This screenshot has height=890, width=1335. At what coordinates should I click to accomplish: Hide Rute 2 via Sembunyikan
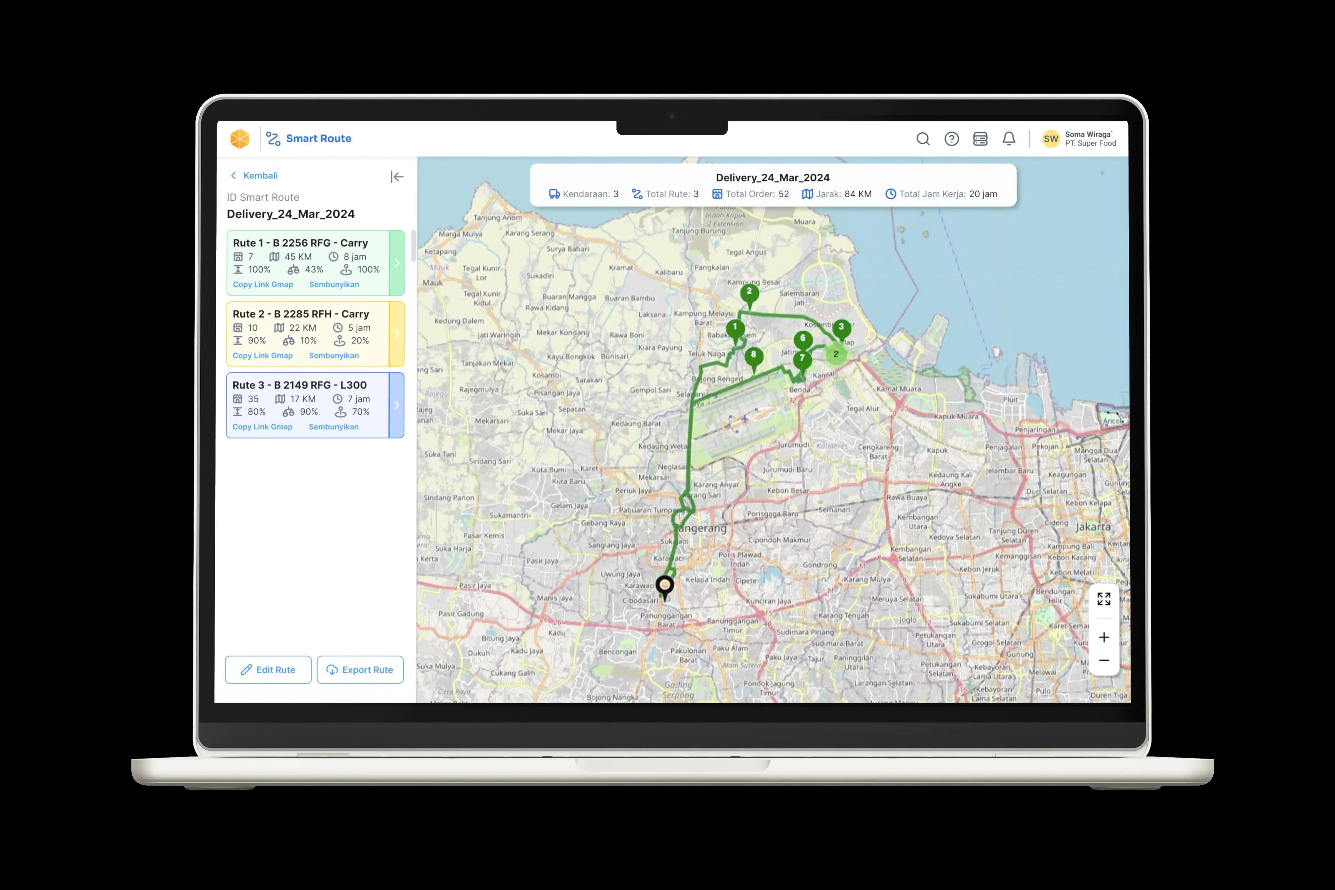click(x=334, y=355)
